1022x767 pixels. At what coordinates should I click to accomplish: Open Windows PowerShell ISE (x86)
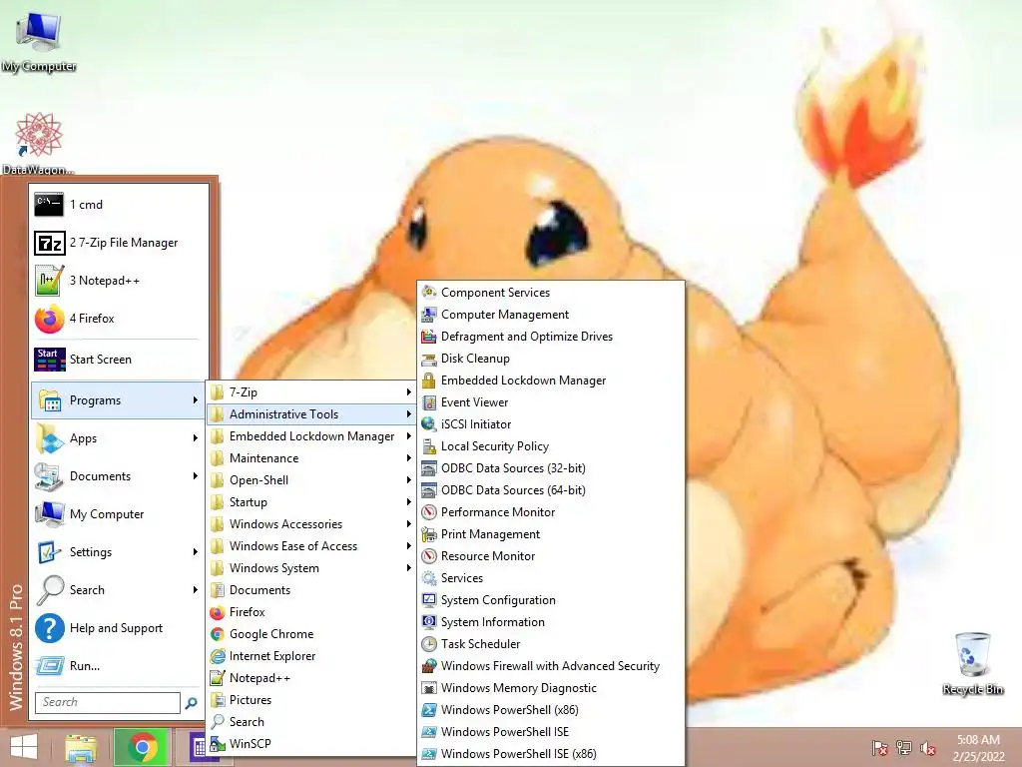551,753
